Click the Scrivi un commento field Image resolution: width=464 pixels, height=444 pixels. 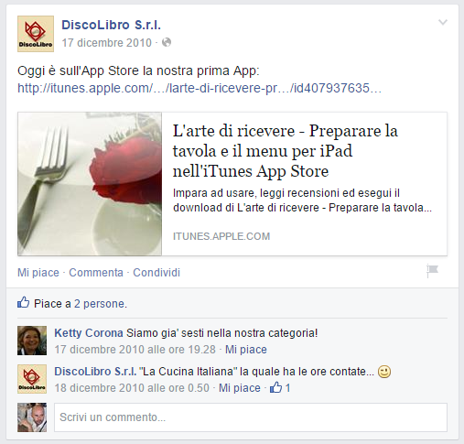click(251, 417)
